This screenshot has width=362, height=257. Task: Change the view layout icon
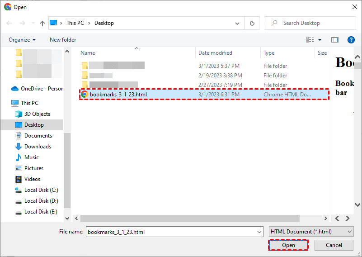click(x=310, y=40)
